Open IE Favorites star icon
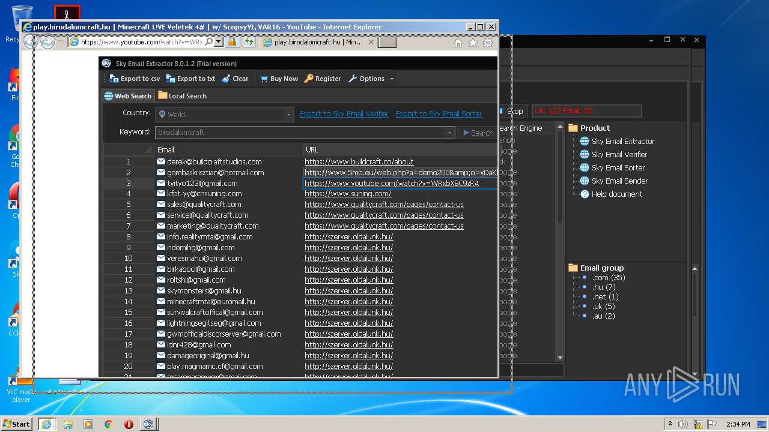This screenshot has height=432, width=769. 473,43
